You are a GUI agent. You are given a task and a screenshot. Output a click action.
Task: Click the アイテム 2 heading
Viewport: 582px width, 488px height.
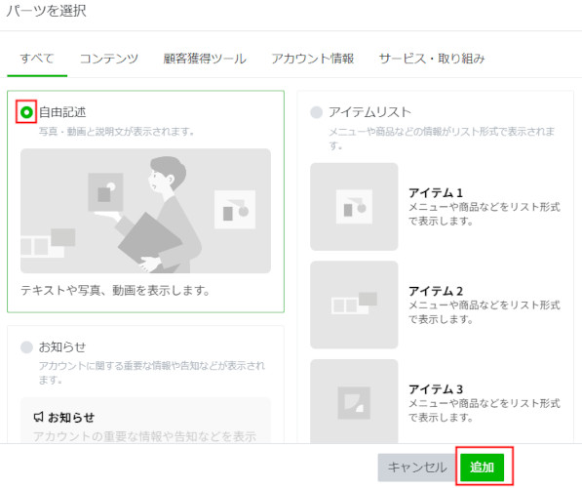pyautogui.click(x=436, y=291)
